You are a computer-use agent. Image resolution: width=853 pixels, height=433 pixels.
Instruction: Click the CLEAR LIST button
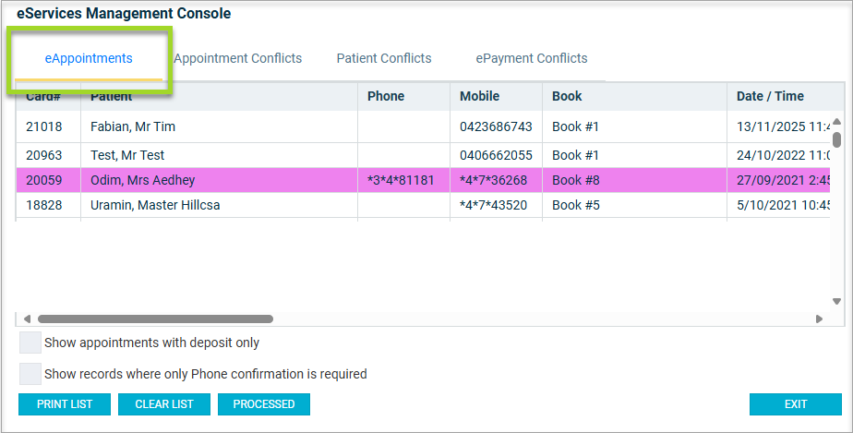click(164, 404)
